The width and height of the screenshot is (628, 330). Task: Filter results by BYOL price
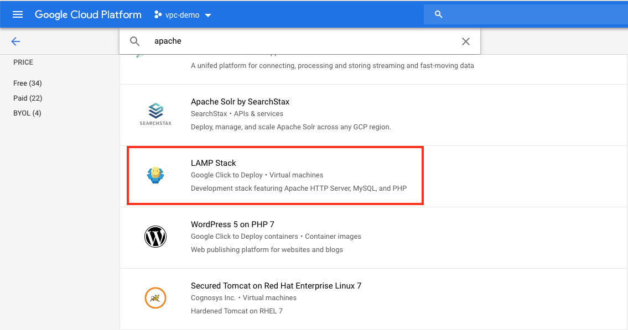coord(27,113)
